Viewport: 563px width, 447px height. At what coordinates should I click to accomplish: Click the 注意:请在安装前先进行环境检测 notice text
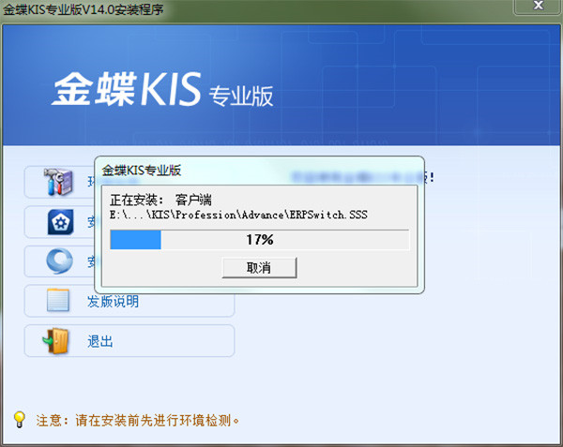(138, 420)
